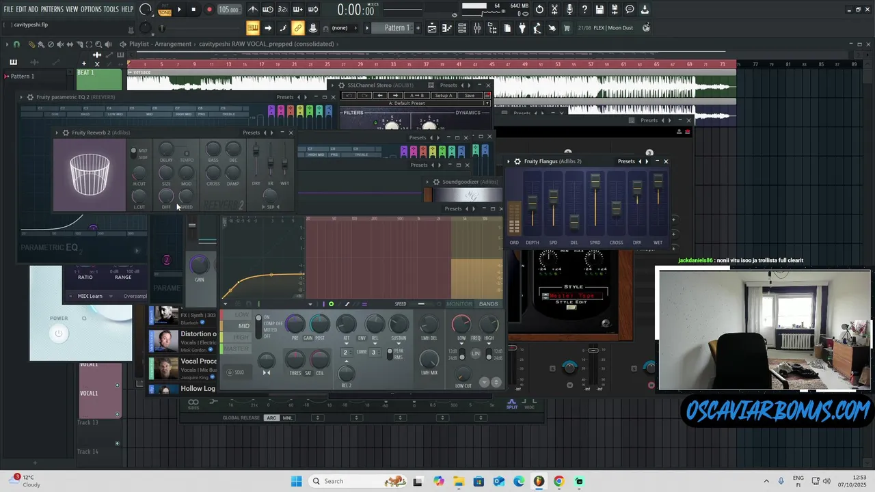Screen dimensions: 875x492
Task: Open the FILE menu
Action: tap(8, 10)
